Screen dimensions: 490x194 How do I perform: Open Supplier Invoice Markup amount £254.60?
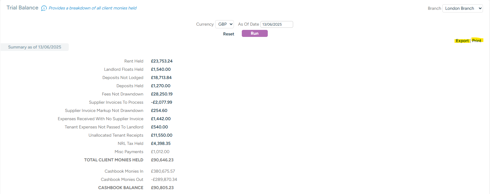point(159,111)
